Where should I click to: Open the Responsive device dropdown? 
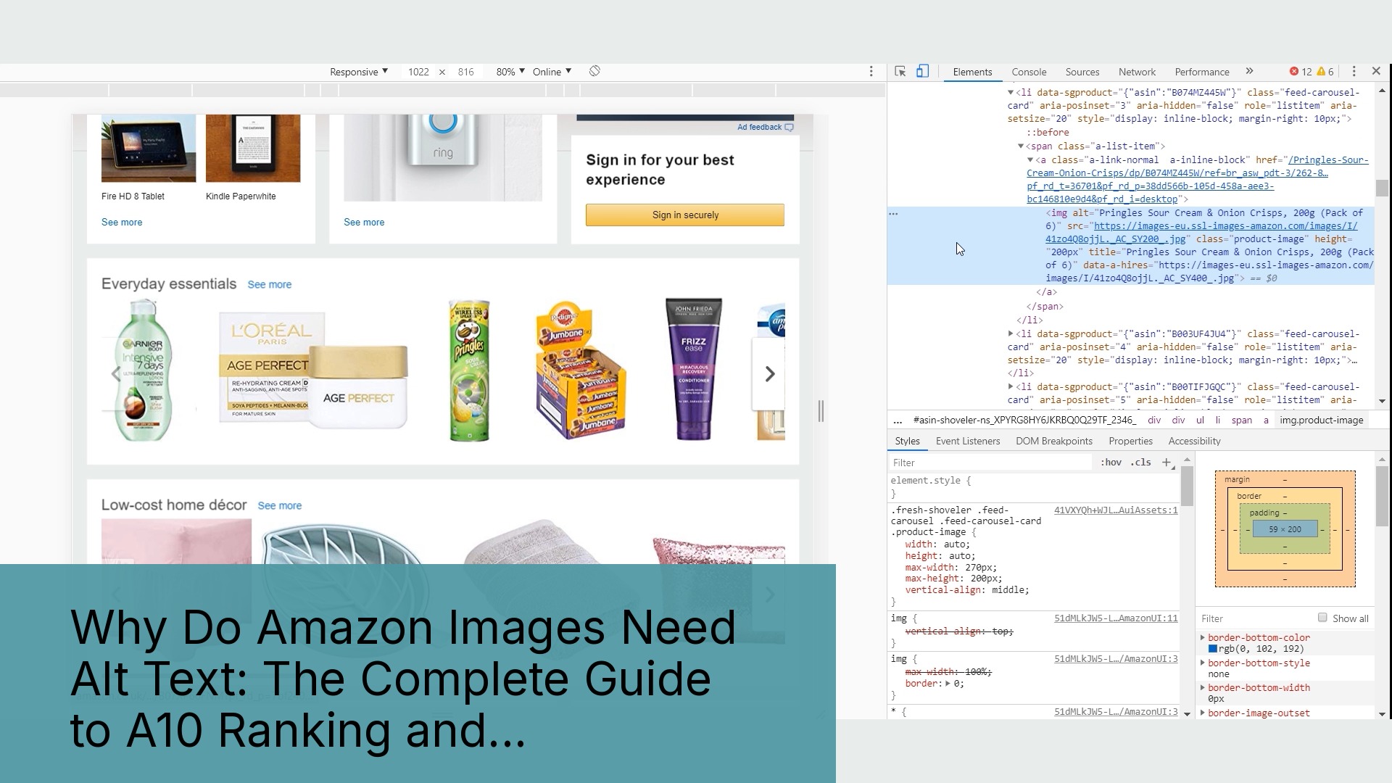[359, 72]
